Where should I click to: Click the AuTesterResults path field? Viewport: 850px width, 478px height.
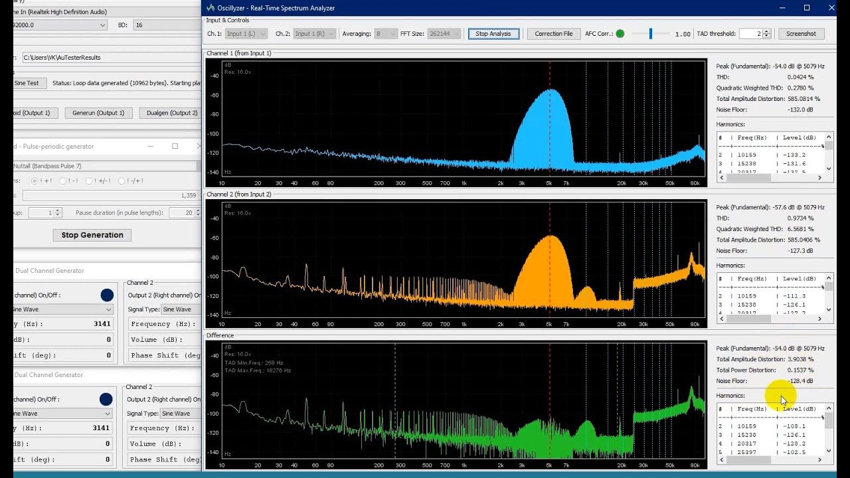tap(111, 58)
